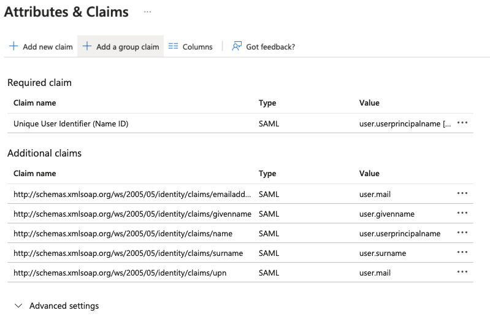Screen dimensions: 490x321
Task: Click Got feedback? link
Action: [x=270, y=47]
